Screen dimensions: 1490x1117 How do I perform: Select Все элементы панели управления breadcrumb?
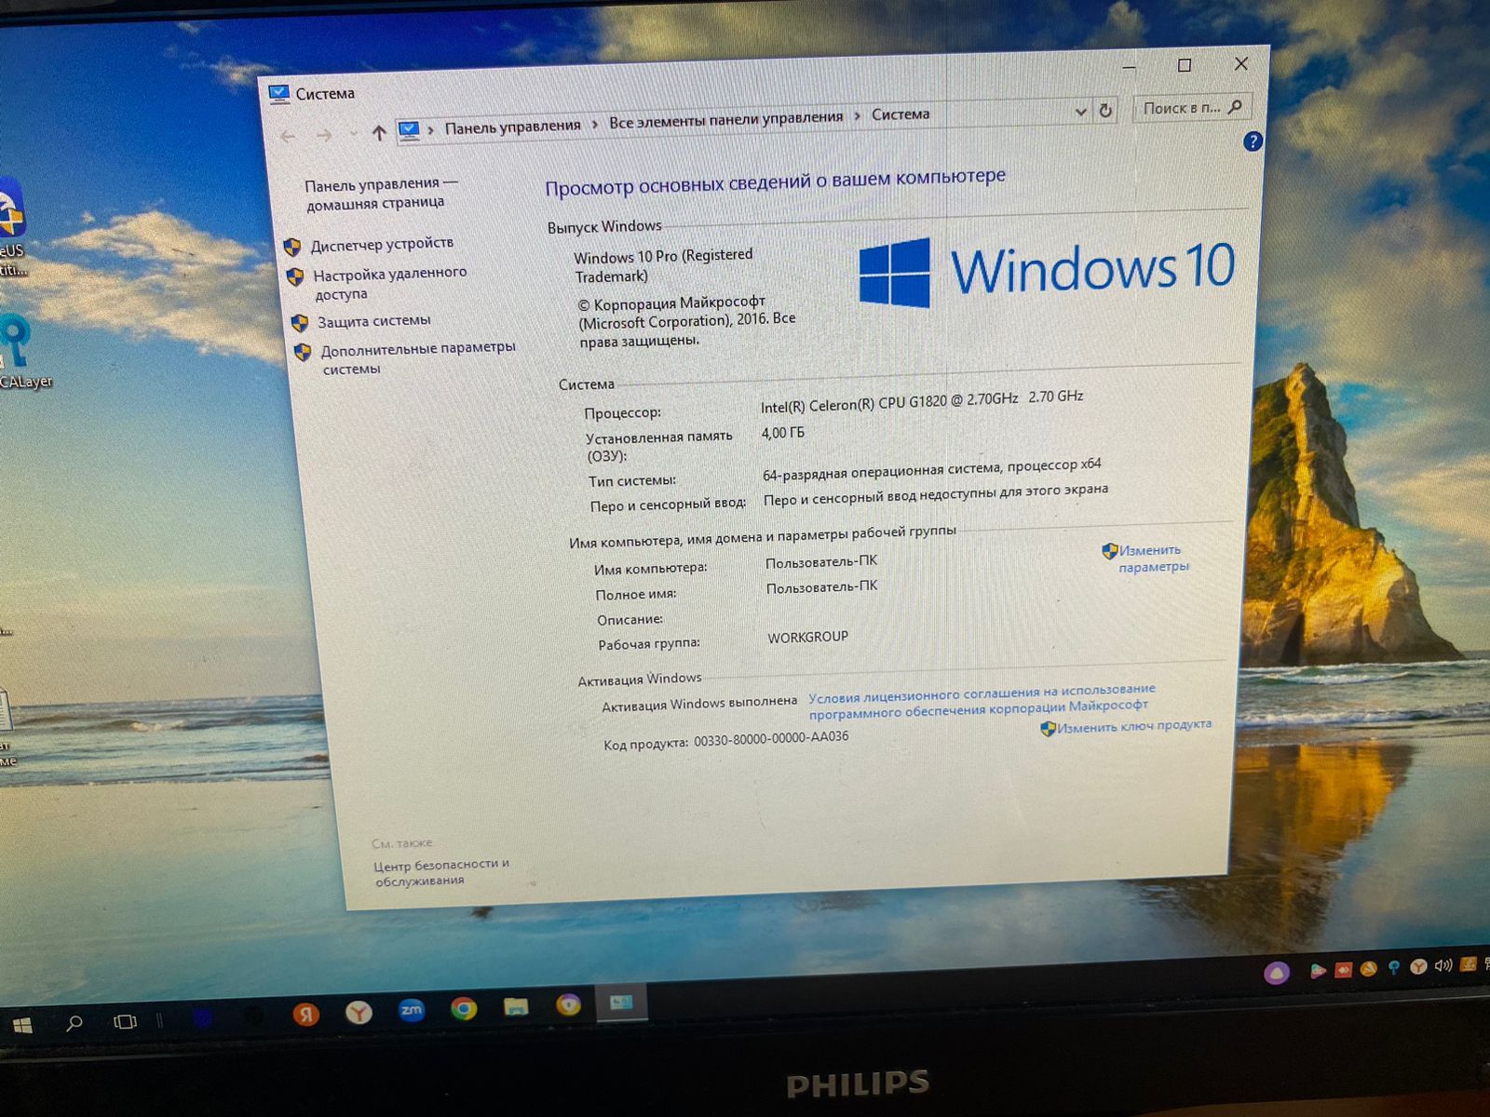[725, 119]
